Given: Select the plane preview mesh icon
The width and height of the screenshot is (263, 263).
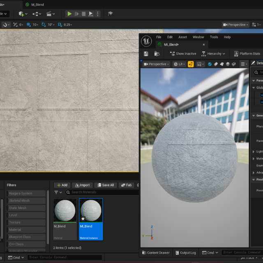Looking at the screenshot, I should tap(222, 64).
